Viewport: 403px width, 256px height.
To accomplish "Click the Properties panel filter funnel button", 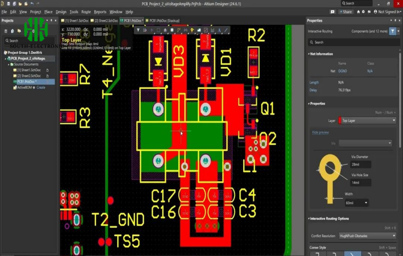I will (392, 31).
